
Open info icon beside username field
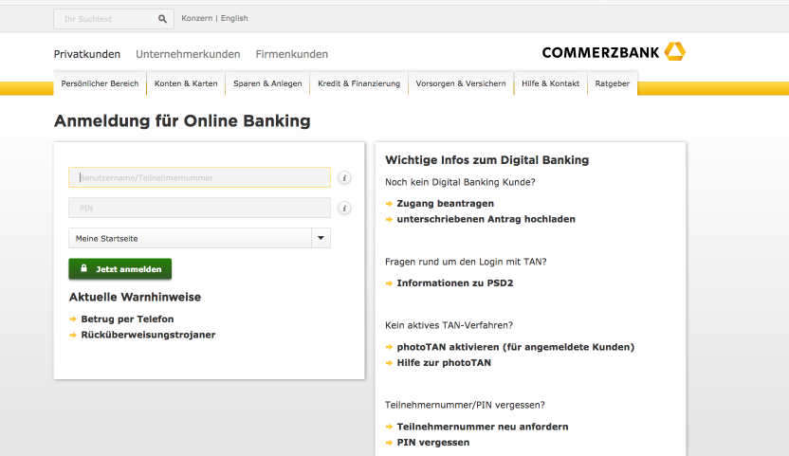coord(344,177)
